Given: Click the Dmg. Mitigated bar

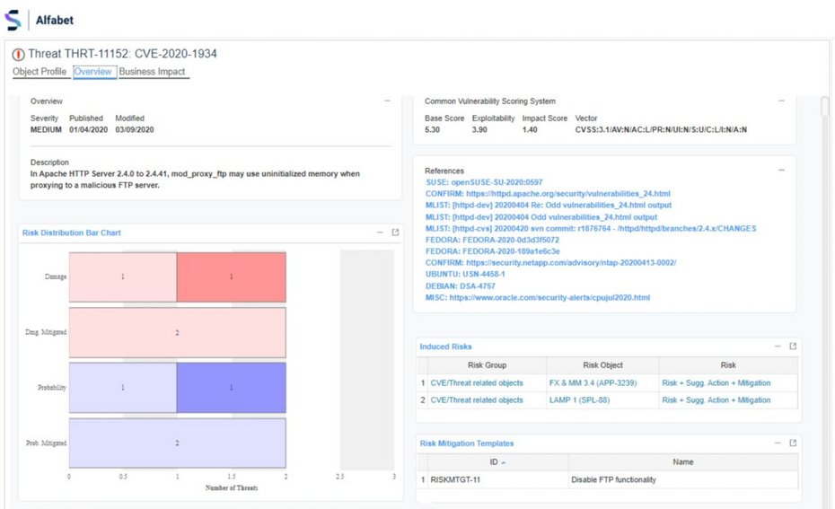Looking at the screenshot, I should (178, 332).
